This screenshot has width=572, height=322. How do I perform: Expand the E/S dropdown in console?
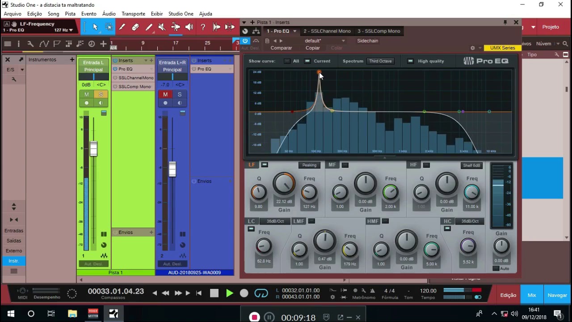pyautogui.click(x=22, y=70)
